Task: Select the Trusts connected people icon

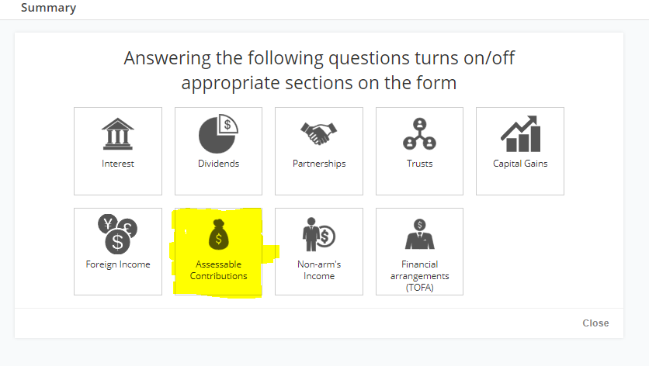Action: 419,133
